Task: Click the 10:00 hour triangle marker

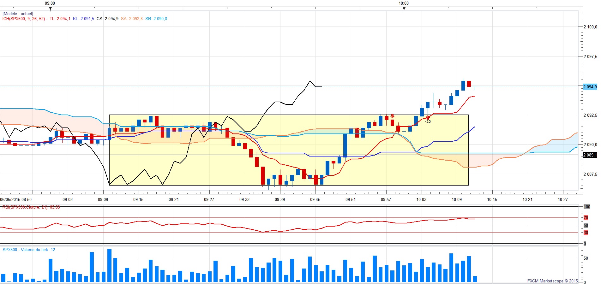Action: [x=404, y=9]
